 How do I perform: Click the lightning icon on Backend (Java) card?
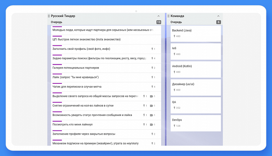point(175,36)
